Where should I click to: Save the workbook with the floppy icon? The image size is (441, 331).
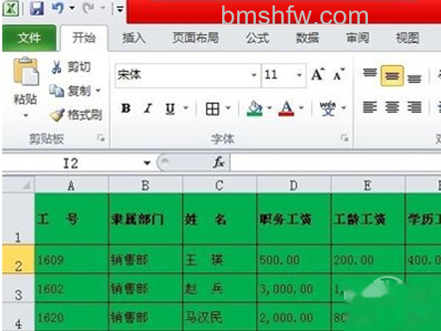point(37,9)
